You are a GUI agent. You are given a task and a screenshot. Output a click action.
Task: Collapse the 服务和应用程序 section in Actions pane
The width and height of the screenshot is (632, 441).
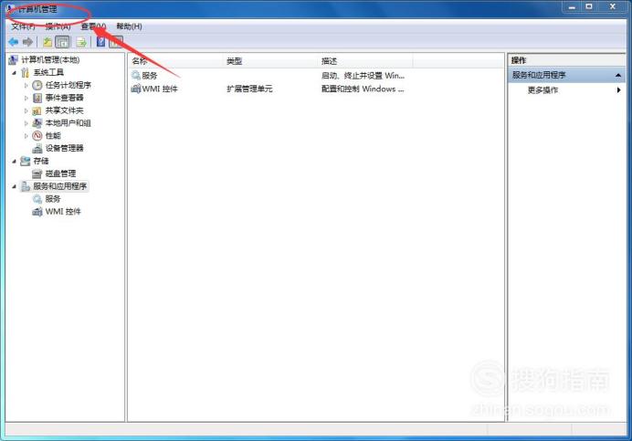618,75
